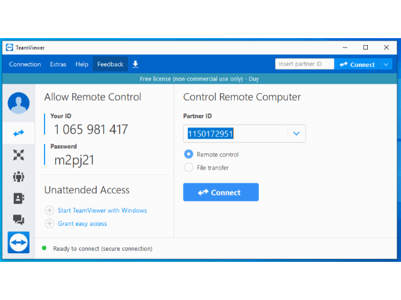Open the Help menu
The image size is (401, 300).
[82, 64]
